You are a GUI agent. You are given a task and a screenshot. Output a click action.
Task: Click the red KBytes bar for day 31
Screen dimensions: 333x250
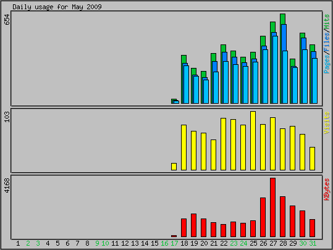click(x=312, y=228)
